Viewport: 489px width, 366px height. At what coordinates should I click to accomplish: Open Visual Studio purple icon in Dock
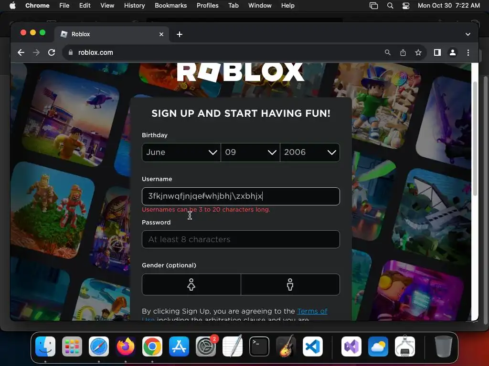tap(351, 346)
